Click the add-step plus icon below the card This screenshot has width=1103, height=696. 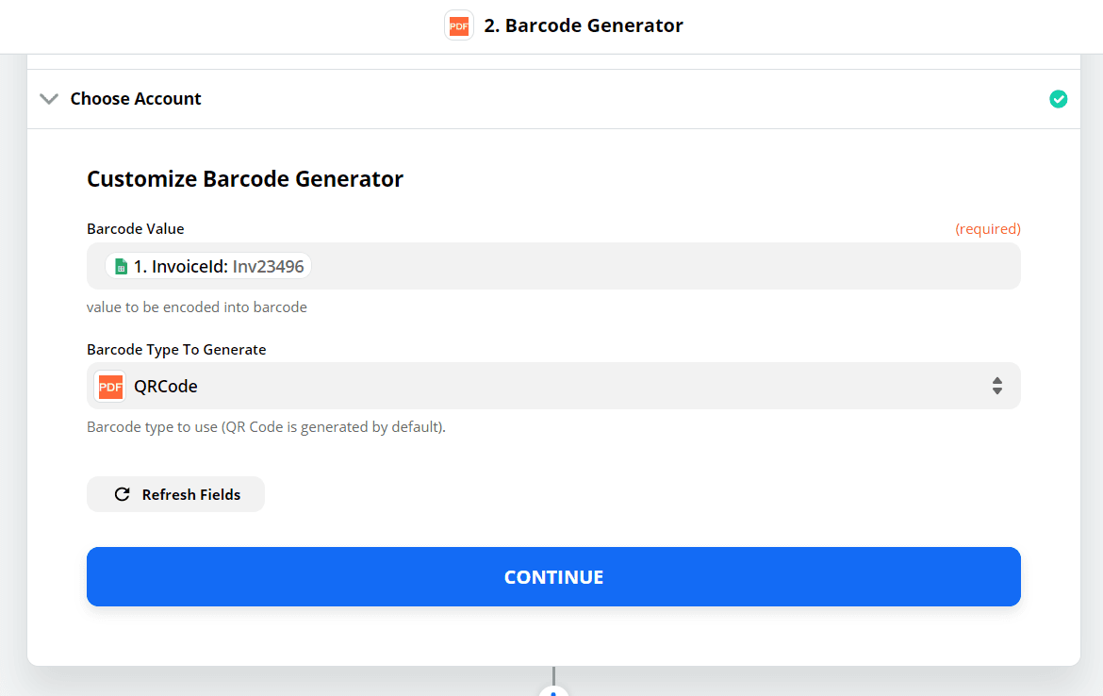tap(553, 693)
